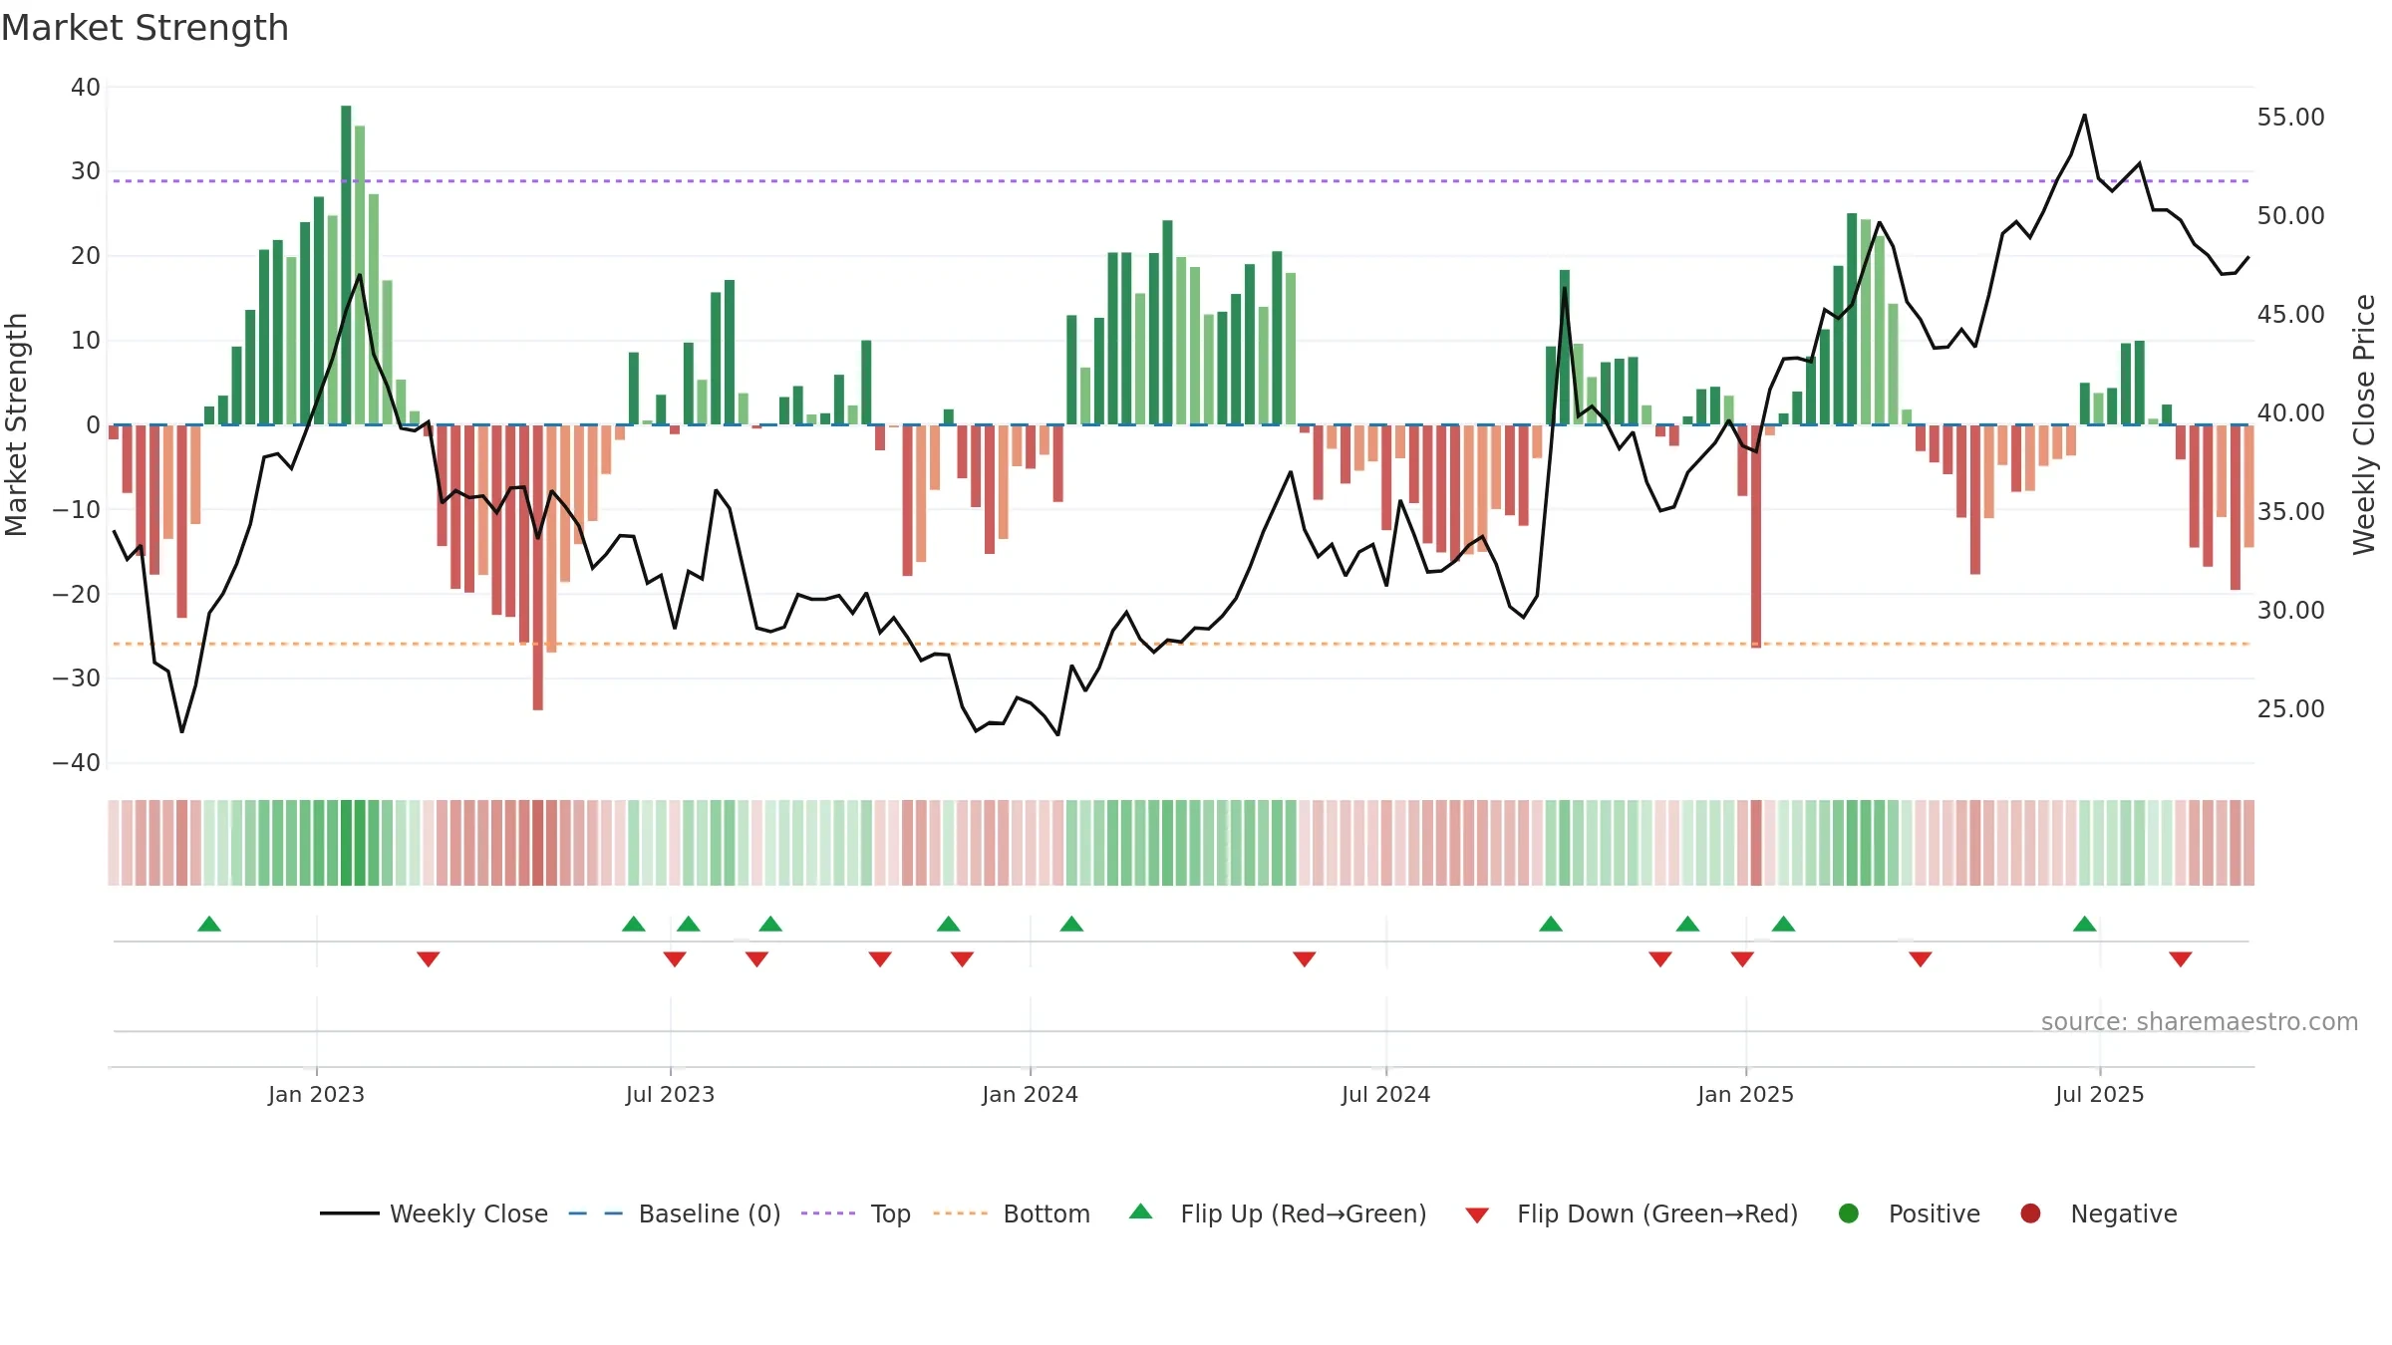The height and width of the screenshot is (1345, 2392).
Task: Click the green flip-up marker just after Jan 2024
Action: tap(1071, 925)
